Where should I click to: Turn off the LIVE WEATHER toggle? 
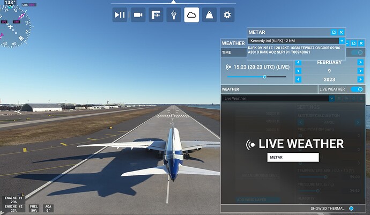tap(357, 89)
